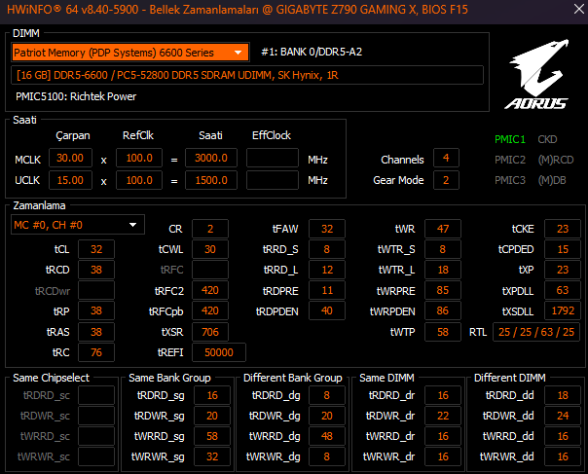The image size is (588, 474).
Task: Click the tRDPRE value 11
Action: (x=327, y=290)
